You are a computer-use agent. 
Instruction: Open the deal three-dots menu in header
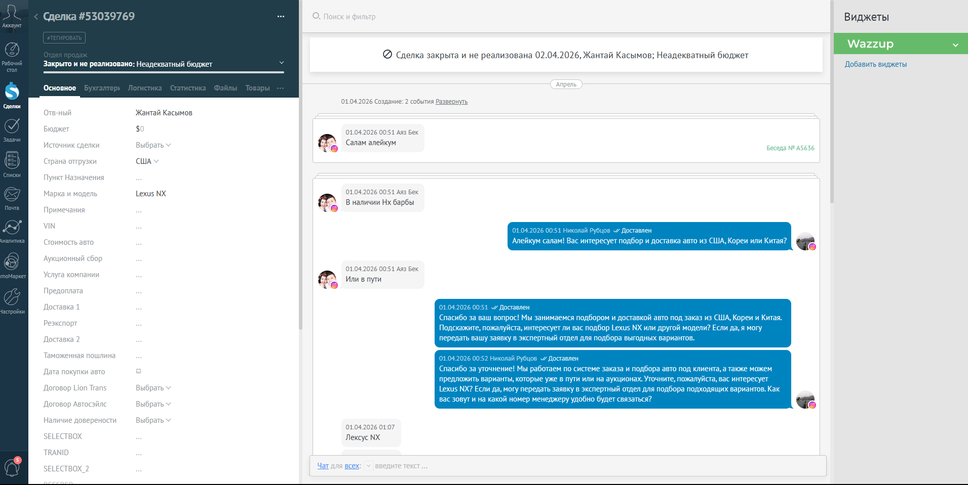(281, 17)
